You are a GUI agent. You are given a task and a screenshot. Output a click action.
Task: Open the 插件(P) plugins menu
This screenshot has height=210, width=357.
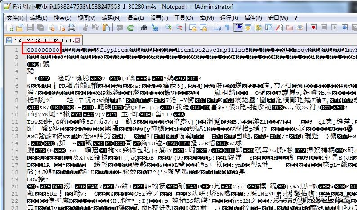[x=253, y=18]
